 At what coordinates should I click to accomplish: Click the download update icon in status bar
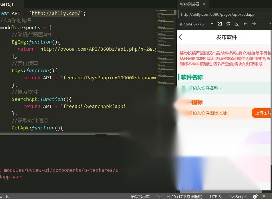[255, 196]
